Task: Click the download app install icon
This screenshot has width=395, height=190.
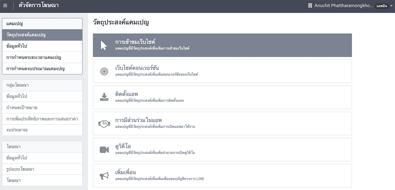Action: pos(104,97)
